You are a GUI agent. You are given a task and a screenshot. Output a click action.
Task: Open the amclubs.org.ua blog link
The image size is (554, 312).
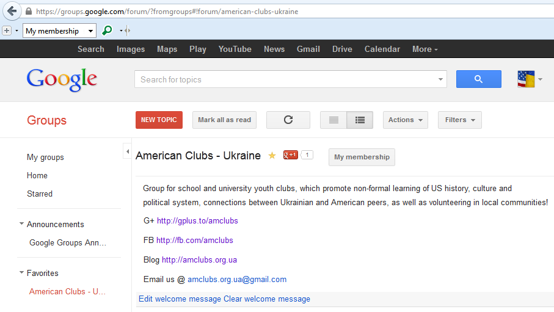[x=199, y=260]
